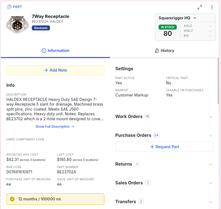
Task: Expand the Returns section
Action: pyautogui.click(x=211, y=164)
